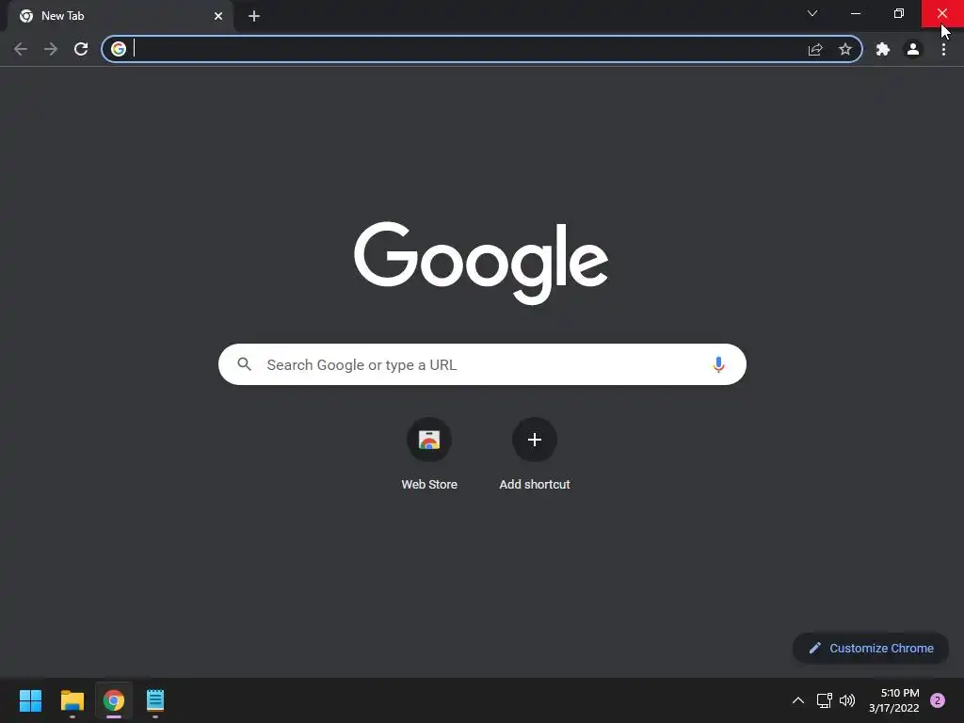The image size is (964, 723).
Task: Click the magnifier icon in search box
Action: tap(244, 364)
